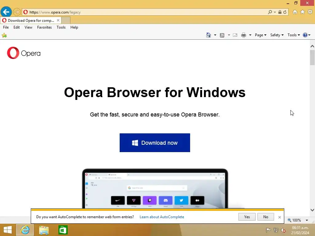Screen dimensions: 315x236
Task: Click the Add to favorites bar star icon
Action: [4, 36]
